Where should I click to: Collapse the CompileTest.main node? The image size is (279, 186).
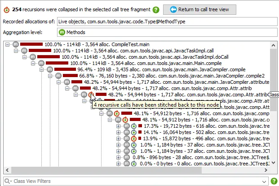pyautogui.click(x=7, y=44)
